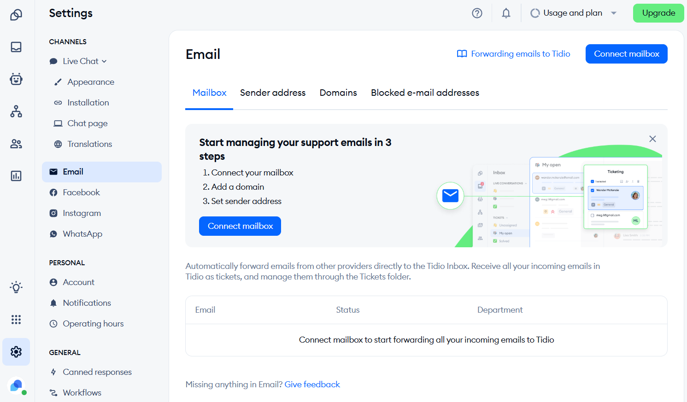Screen dimensions: 687x402
Task: Open the Analytics chart icon in left rail
Action: click(x=16, y=176)
